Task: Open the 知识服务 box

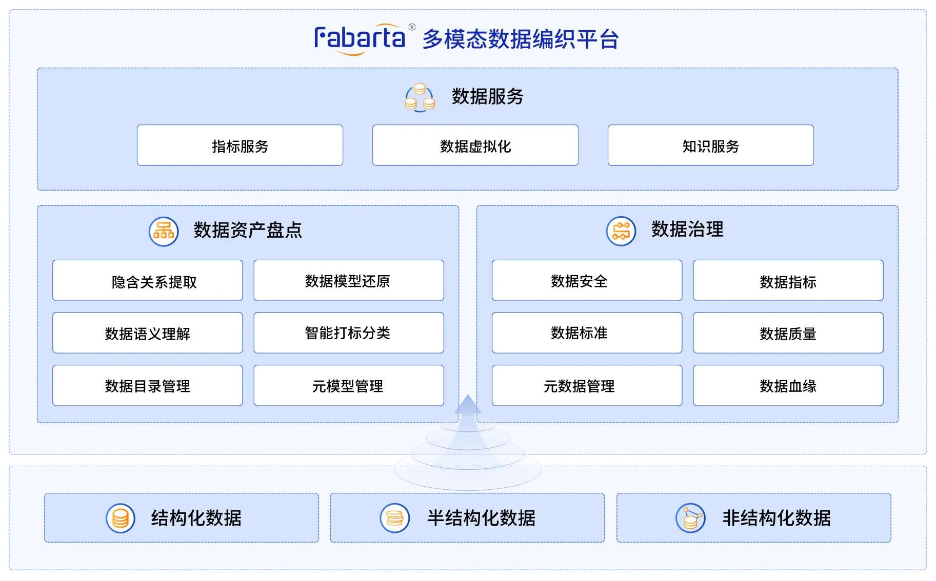Action: click(x=711, y=146)
